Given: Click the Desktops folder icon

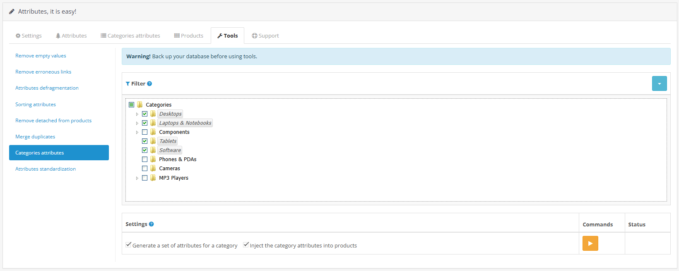Looking at the screenshot, I should [153, 114].
